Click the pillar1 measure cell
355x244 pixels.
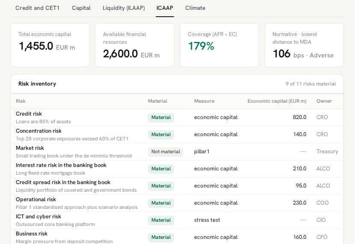pyautogui.click(x=202, y=152)
